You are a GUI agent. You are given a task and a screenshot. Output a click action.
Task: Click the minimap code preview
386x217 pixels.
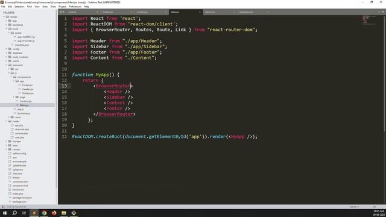pos(369,20)
